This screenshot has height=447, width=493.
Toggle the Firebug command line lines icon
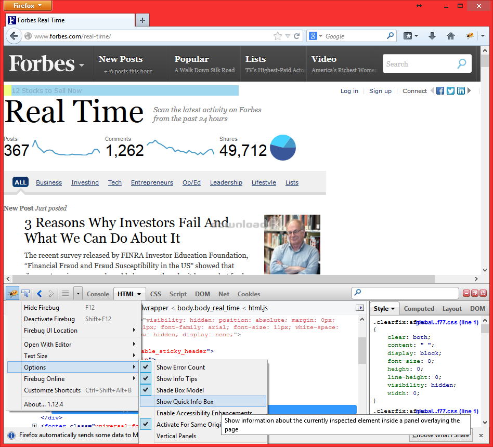66,294
